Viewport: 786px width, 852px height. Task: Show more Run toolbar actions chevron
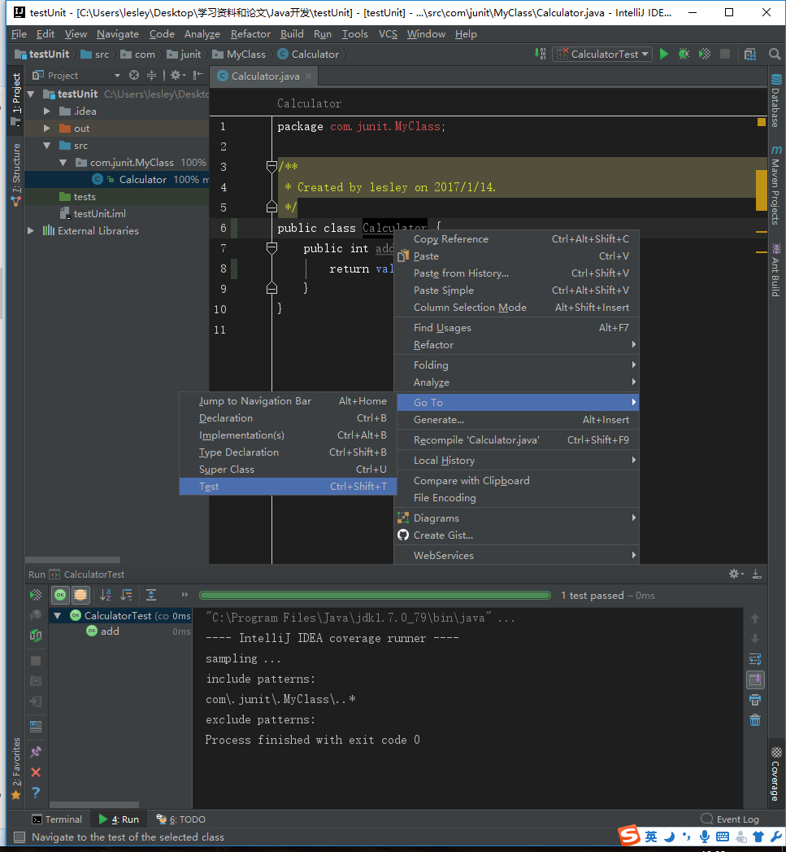tap(185, 595)
